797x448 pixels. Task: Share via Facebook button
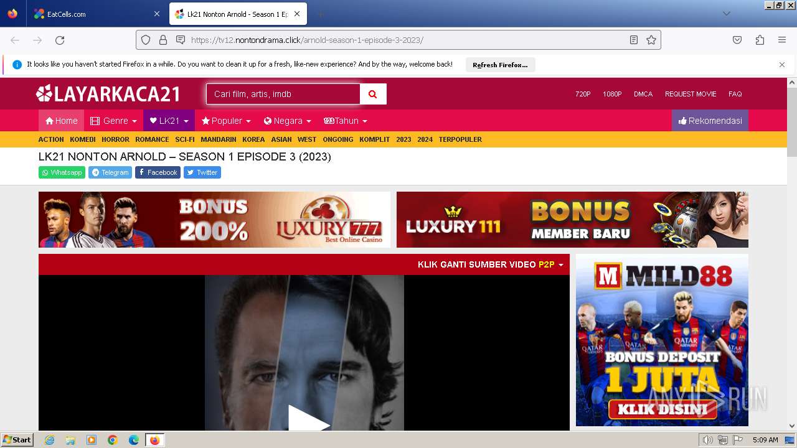coord(158,172)
